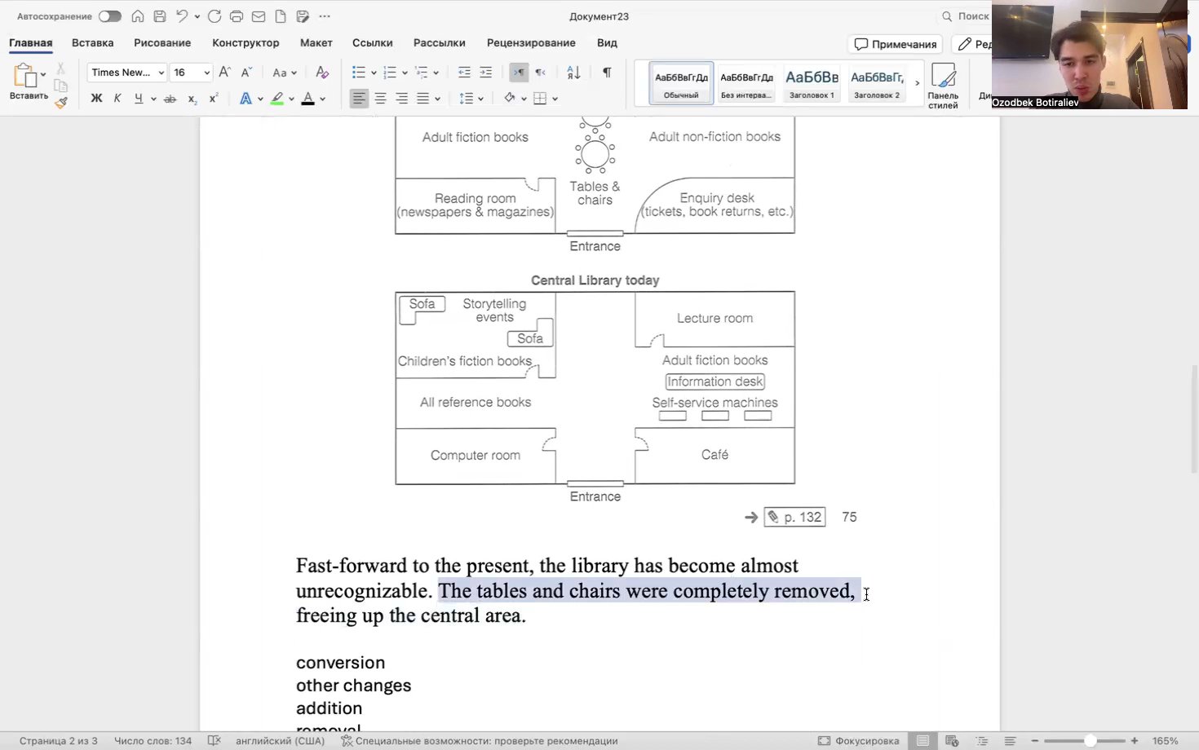The image size is (1199, 750).
Task: Open the font name dropdown
Action: 161,73
